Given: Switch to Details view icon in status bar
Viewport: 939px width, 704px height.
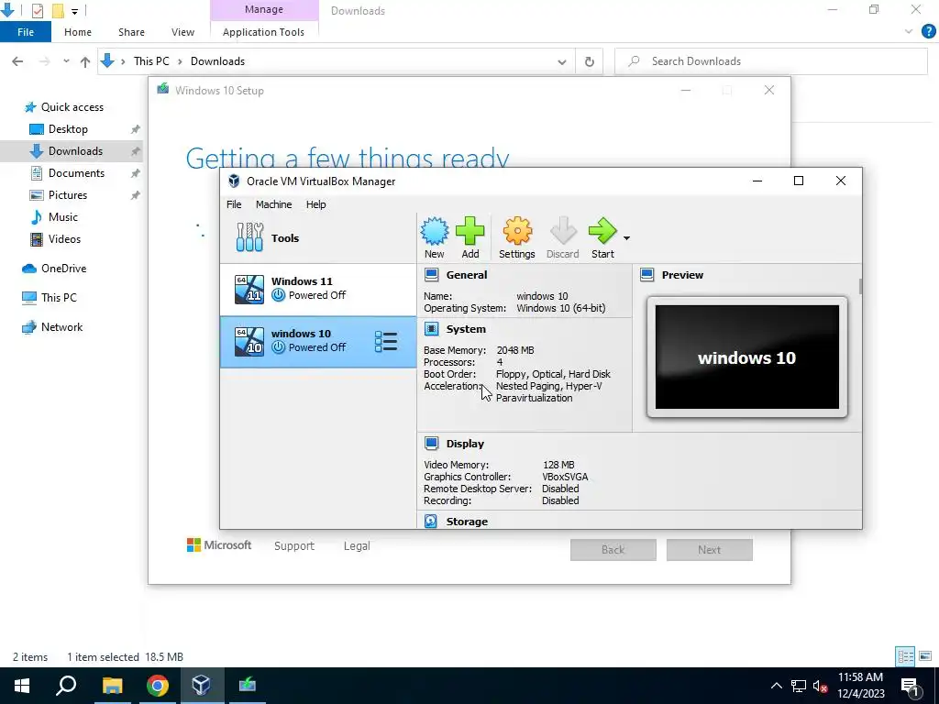Looking at the screenshot, I should coord(905,656).
